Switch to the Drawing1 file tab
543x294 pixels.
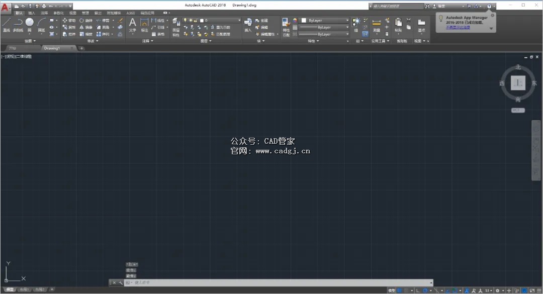[x=52, y=48]
